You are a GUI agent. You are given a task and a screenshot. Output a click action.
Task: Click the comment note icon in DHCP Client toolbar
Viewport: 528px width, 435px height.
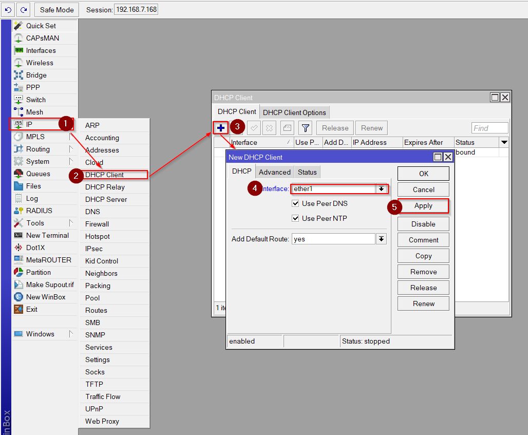pyautogui.click(x=287, y=128)
